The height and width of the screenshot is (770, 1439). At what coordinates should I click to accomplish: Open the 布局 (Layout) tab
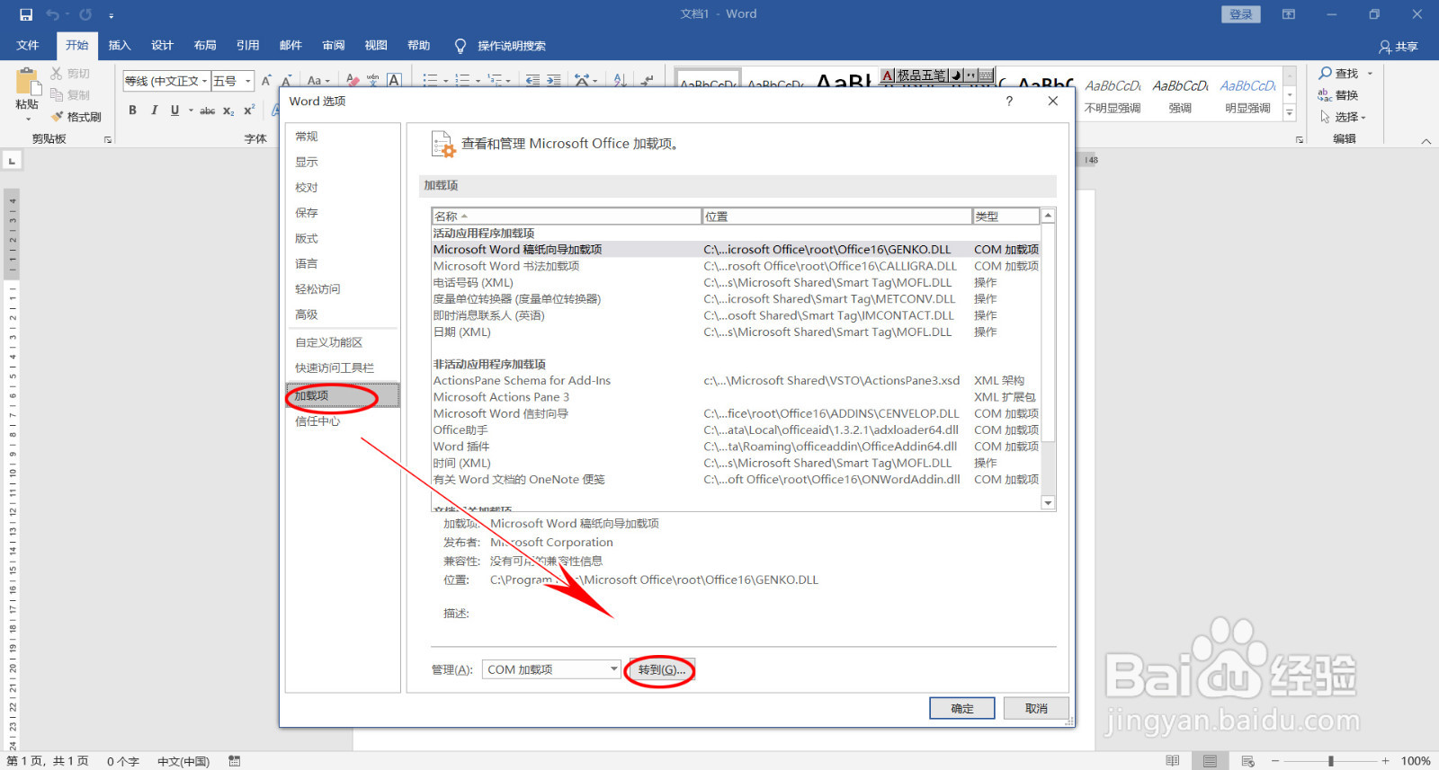(205, 46)
